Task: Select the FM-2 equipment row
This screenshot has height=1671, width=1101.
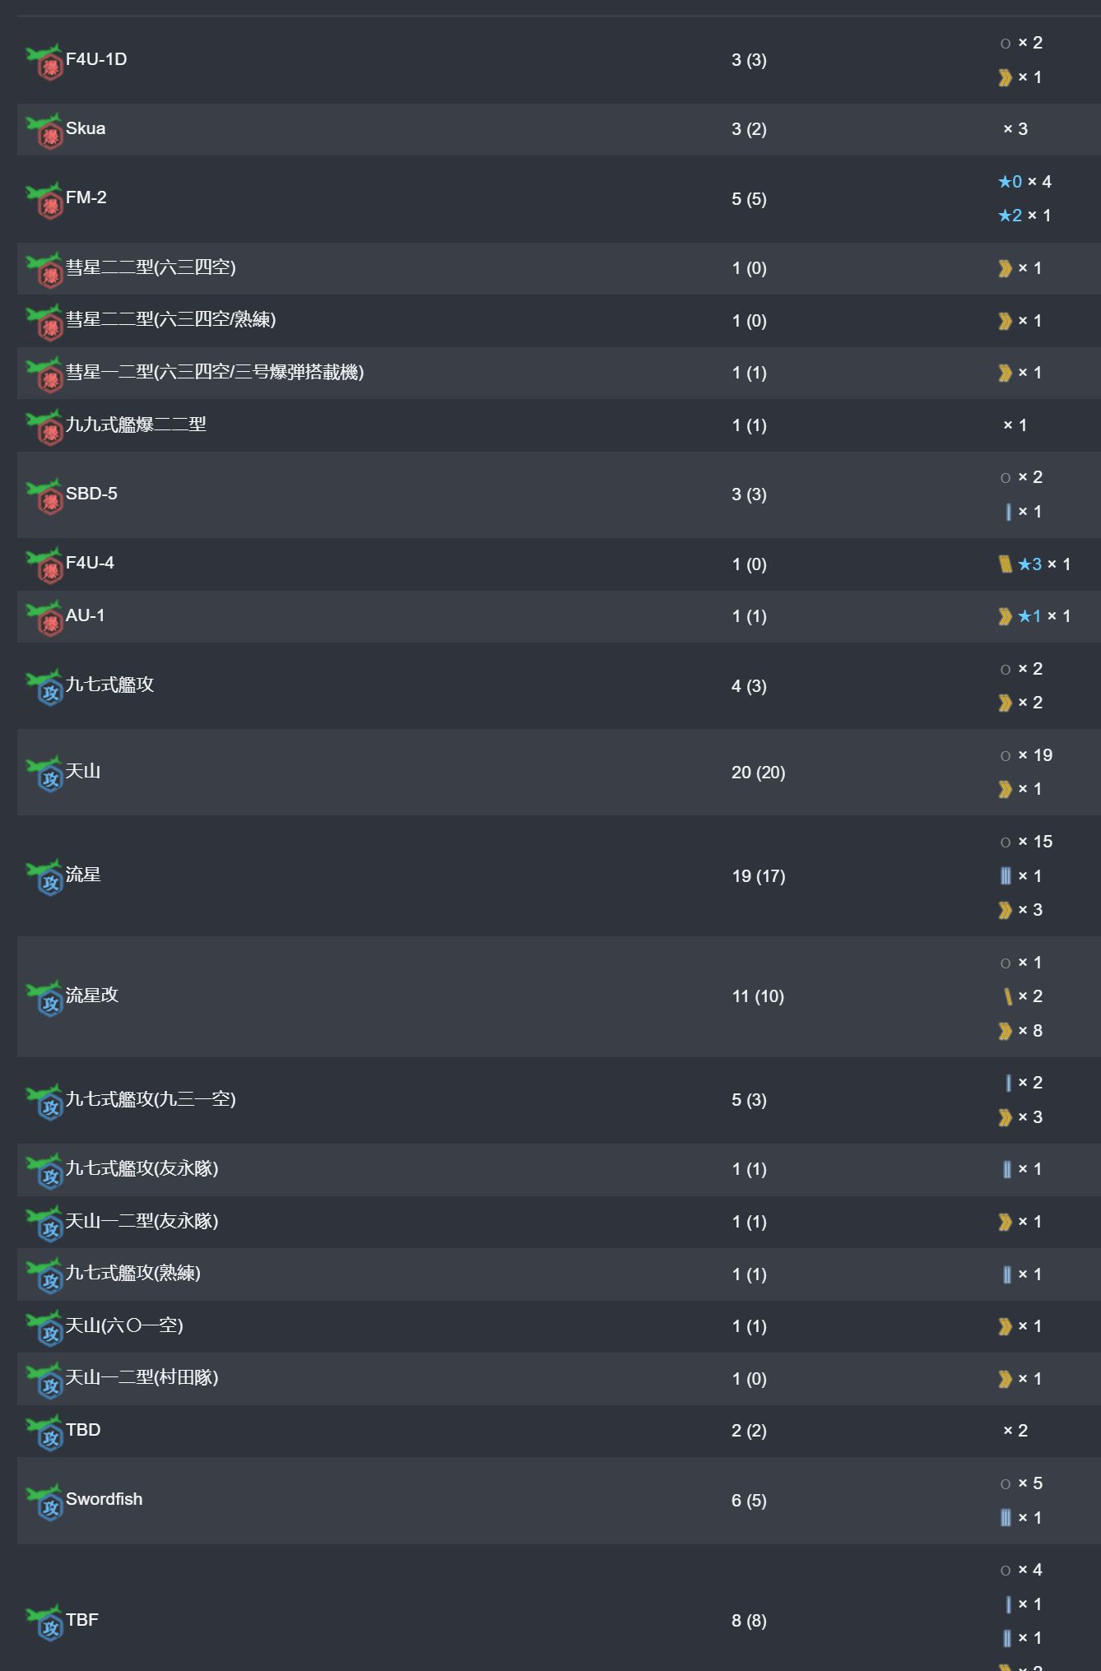Action: pyautogui.click(x=559, y=198)
